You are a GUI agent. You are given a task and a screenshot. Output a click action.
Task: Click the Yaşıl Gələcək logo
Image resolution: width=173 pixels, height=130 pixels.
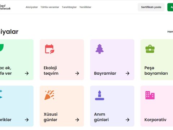pyautogui.click(x=5, y=7)
